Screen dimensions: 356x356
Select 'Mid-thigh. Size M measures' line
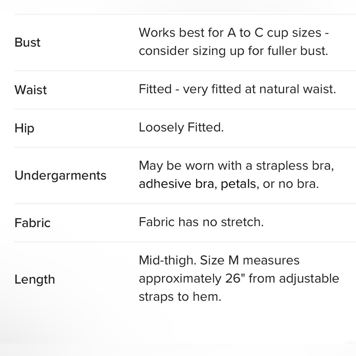click(x=219, y=261)
